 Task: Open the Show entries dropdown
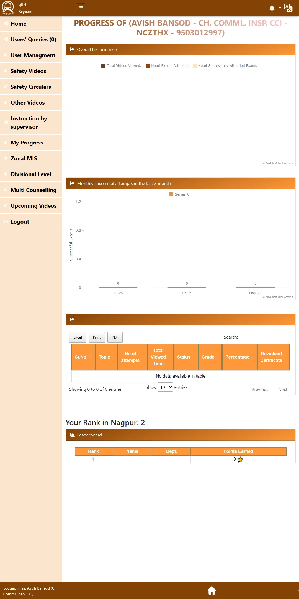[165, 387]
